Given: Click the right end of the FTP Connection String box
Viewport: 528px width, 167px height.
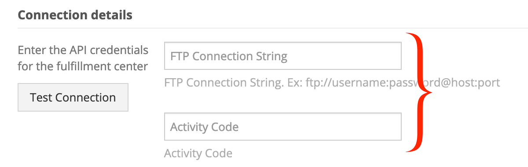Looking at the screenshot, I should [396, 56].
